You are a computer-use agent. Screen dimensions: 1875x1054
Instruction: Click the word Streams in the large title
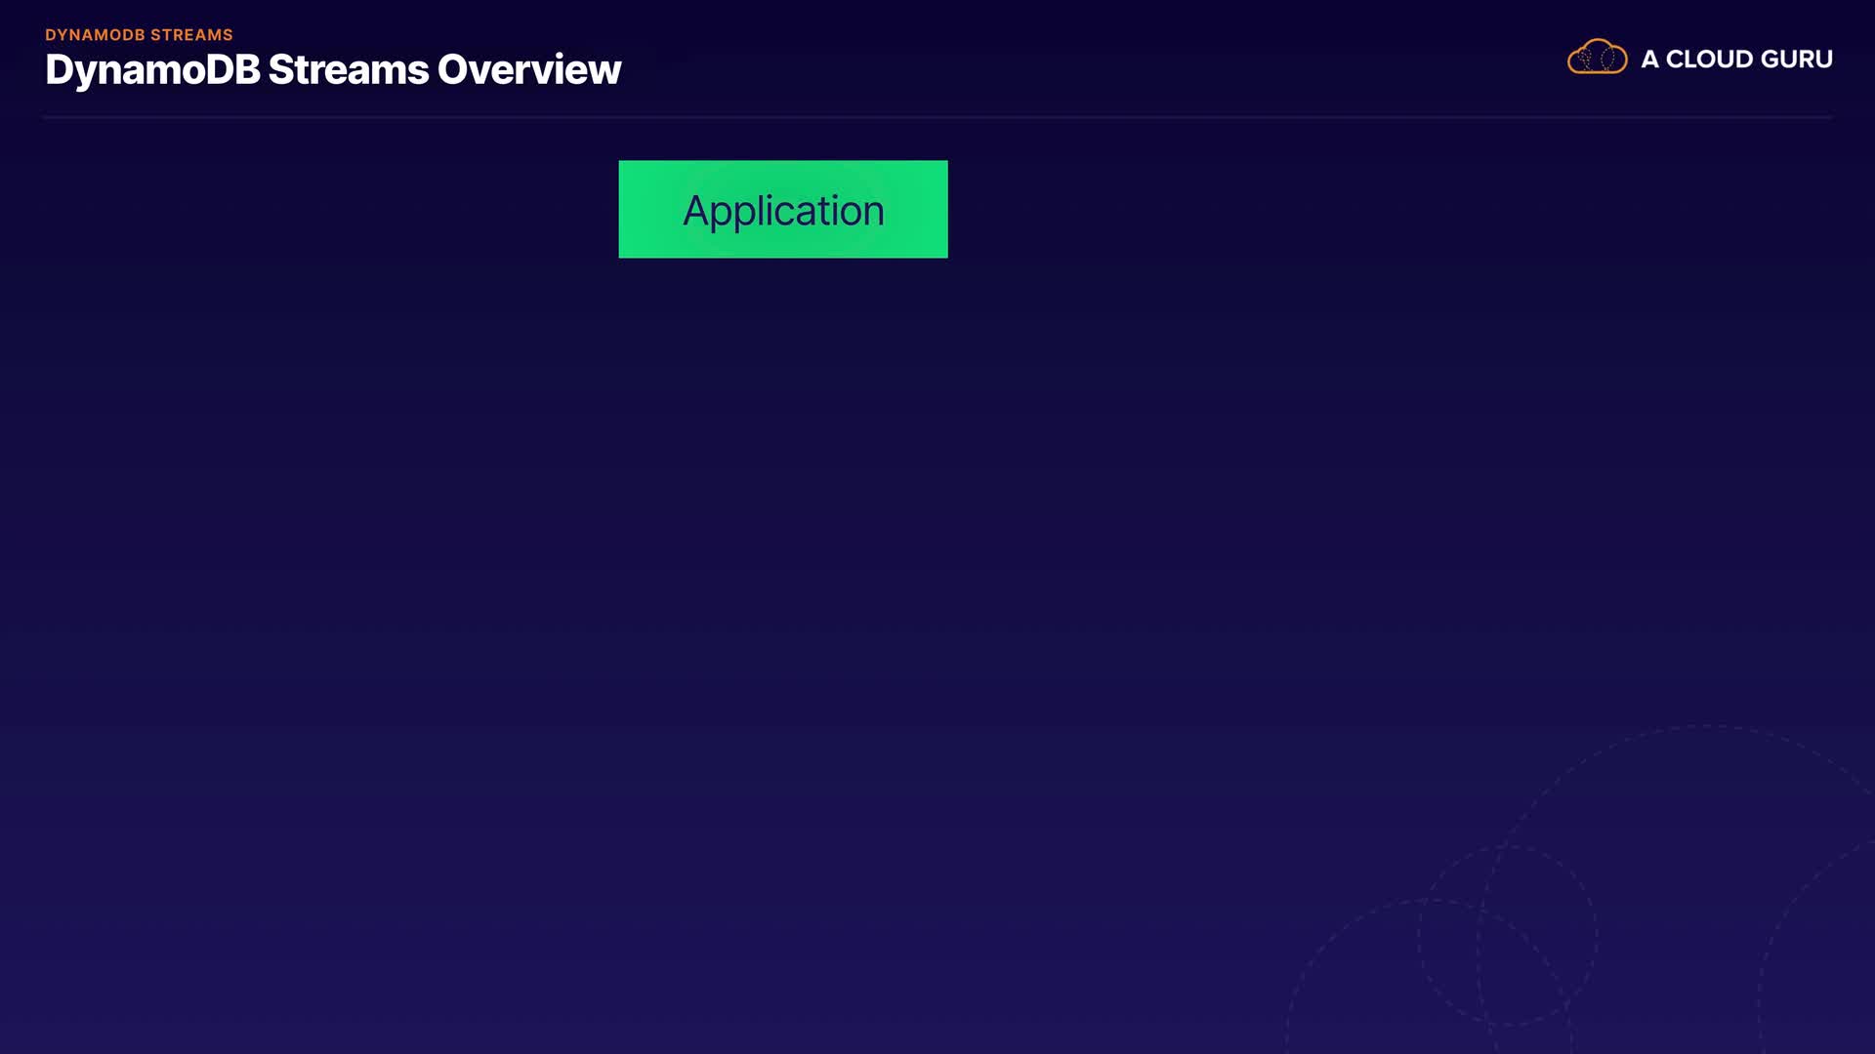(348, 70)
